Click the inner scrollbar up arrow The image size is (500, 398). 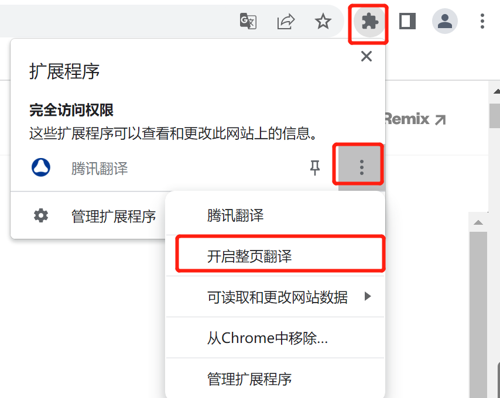(x=478, y=222)
